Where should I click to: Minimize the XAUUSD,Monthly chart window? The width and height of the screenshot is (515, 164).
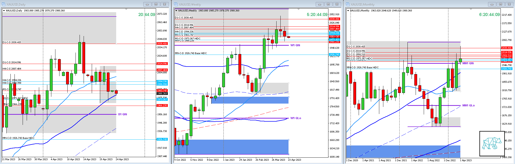point(492,4)
